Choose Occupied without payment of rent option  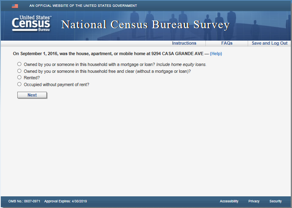point(19,84)
